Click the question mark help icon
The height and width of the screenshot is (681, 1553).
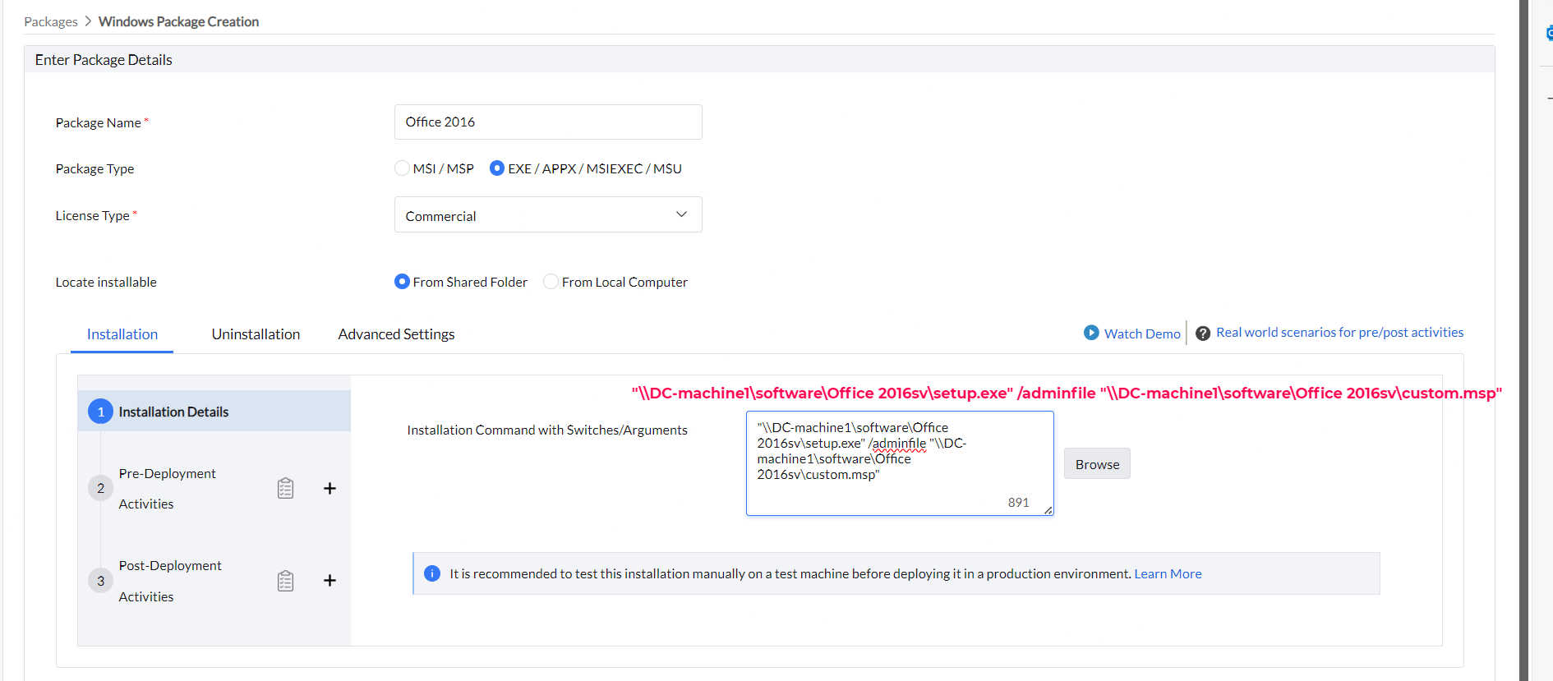click(1203, 333)
